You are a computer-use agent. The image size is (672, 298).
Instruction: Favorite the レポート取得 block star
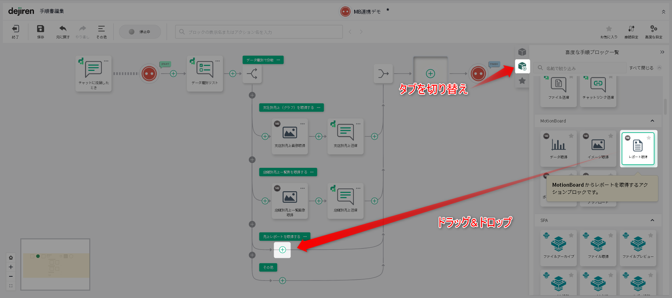tap(649, 138)
